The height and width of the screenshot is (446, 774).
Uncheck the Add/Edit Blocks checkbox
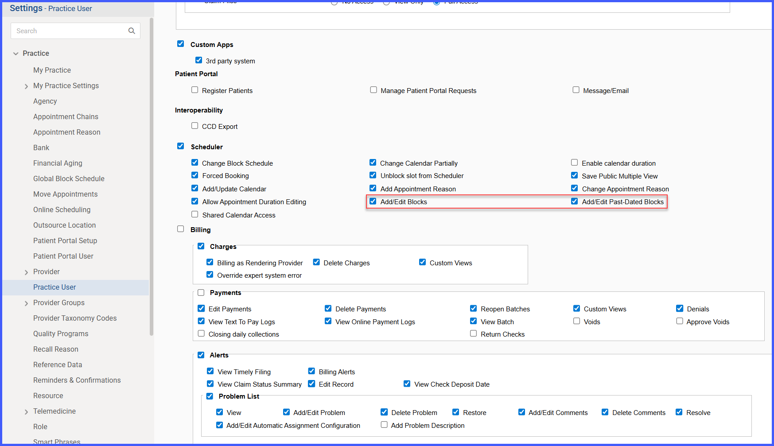373,201
